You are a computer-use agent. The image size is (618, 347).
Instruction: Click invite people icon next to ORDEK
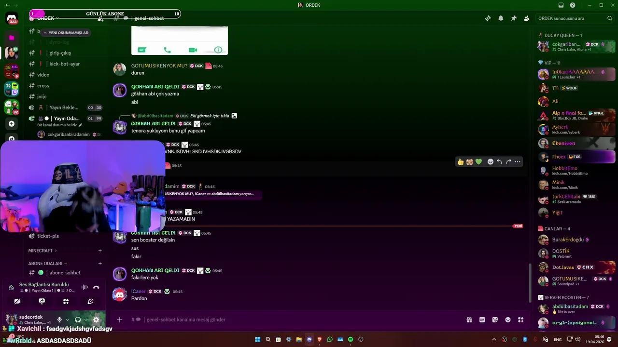pos(100,18)
